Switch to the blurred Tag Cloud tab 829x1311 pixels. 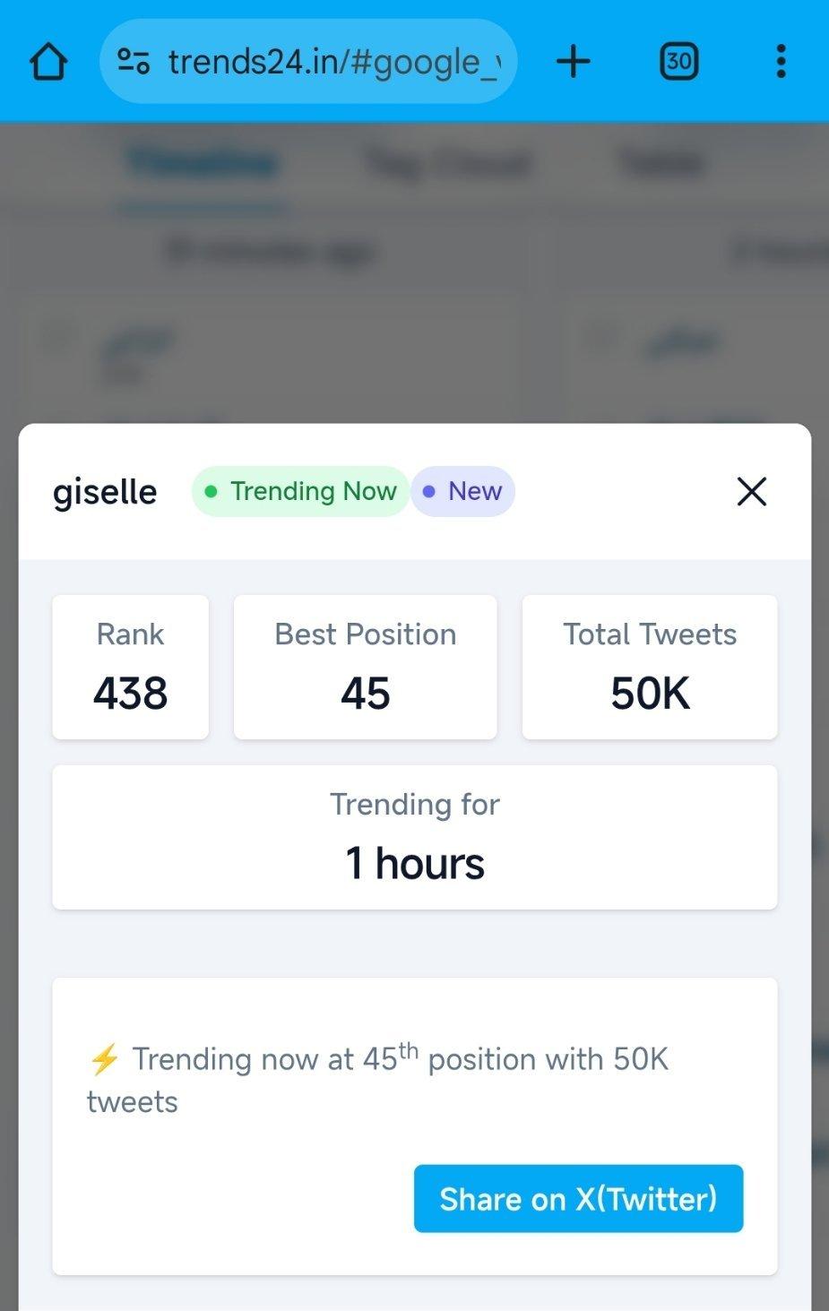(448, 163)
